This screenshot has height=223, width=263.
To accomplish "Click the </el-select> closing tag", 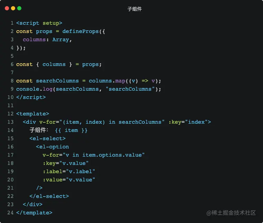I will [x=49, y=196].
